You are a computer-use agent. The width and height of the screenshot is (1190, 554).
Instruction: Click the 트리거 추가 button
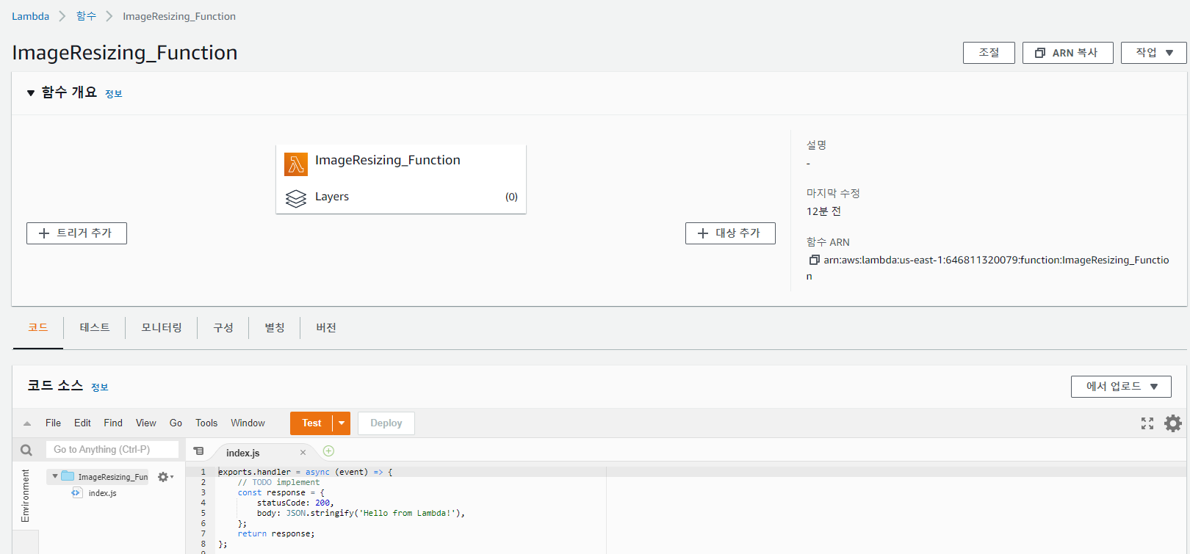(x=76, y=233)
